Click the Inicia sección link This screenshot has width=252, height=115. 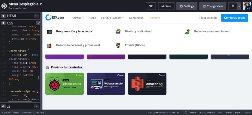pos(207,18)
